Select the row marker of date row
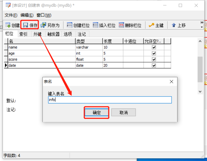207x161 pixels. tap(6, 65)
